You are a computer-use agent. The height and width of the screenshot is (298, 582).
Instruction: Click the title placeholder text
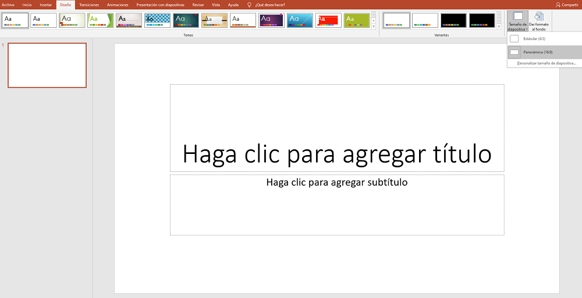(336, 153)
